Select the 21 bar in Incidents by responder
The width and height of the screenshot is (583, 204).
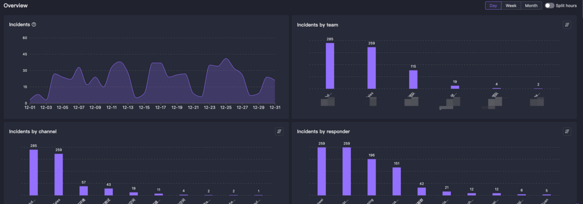click(447, 193)
